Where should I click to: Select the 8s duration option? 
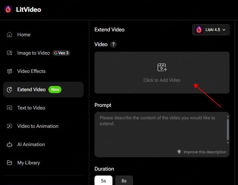coord(124,180)
